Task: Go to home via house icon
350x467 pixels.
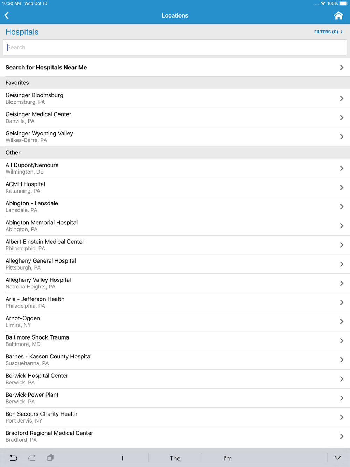Action: click(x=338, y=15)
